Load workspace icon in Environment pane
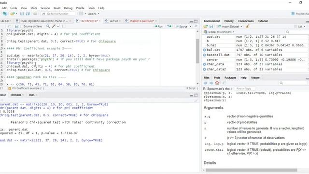The height and width of the screenshot is (174, 309). coord(206,27)
